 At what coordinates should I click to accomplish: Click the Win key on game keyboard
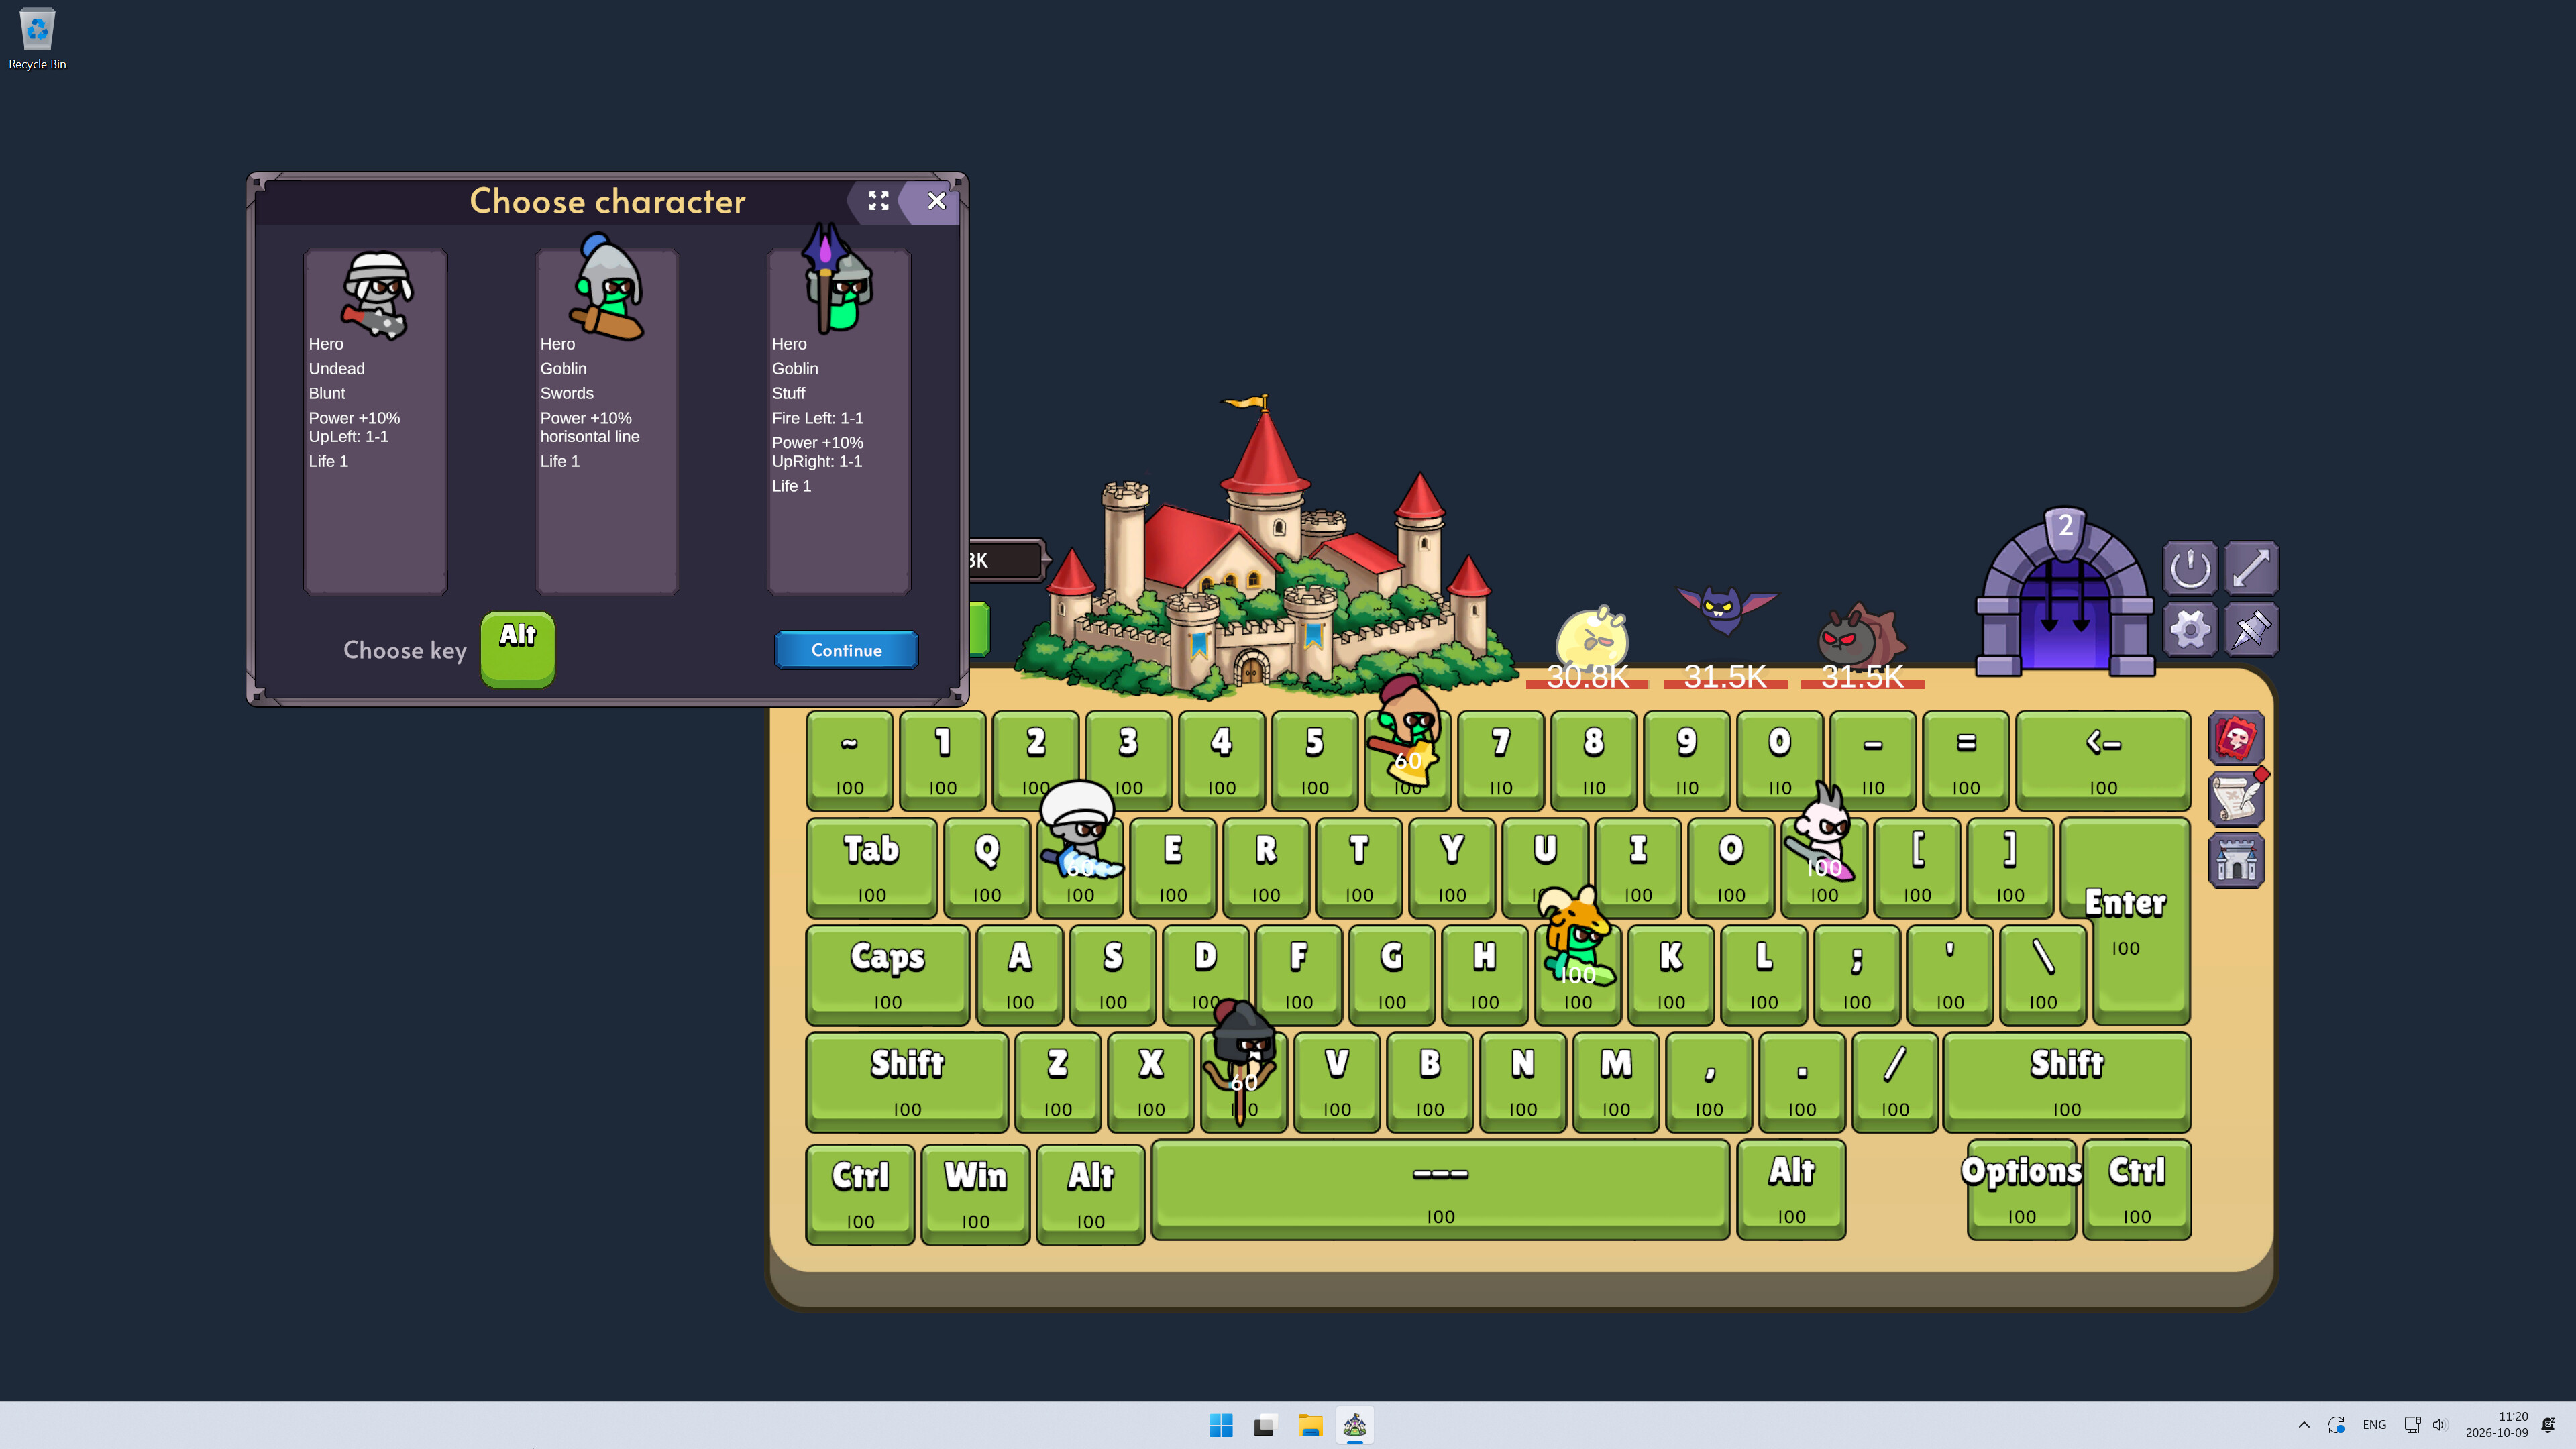coord(975,1194)
